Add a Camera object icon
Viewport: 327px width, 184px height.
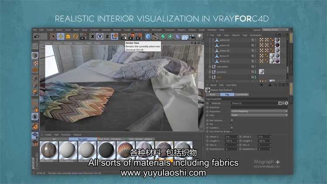[192, 37]
